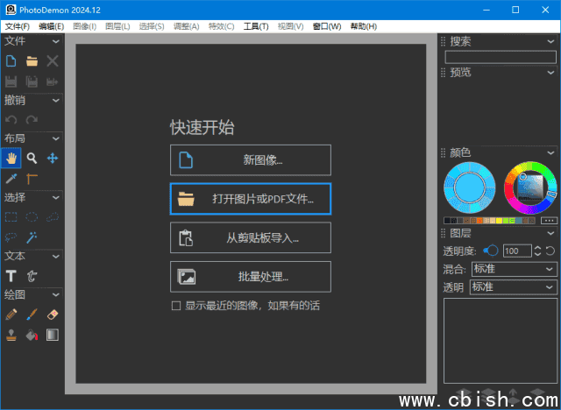Pick the yellow palette swatch
561x410 pixels.
pyautogui.click(x=499, y=221)
